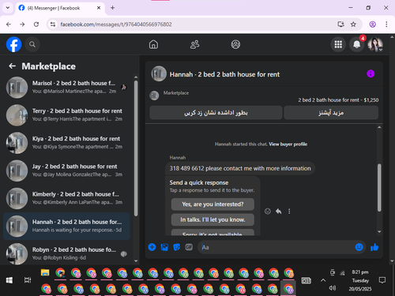The width and height of the screenshot is (395, 296).
Task: Reload the page
Action: tap(36, 24)
